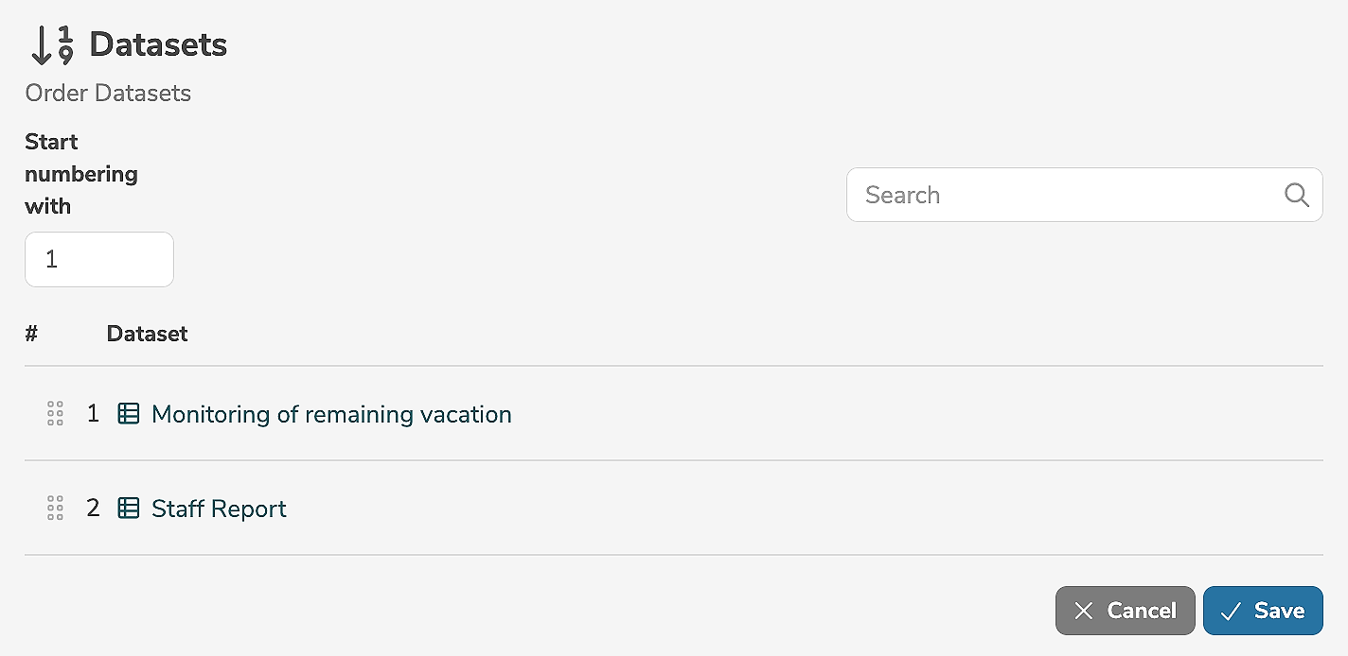Click the Start numbering with input box
This screenshot has height=656, width=1348.
tap(99, 259)
